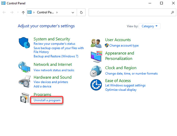Open Network and Internet category
This screenshot has width=177, height=136.
[53, 65]
